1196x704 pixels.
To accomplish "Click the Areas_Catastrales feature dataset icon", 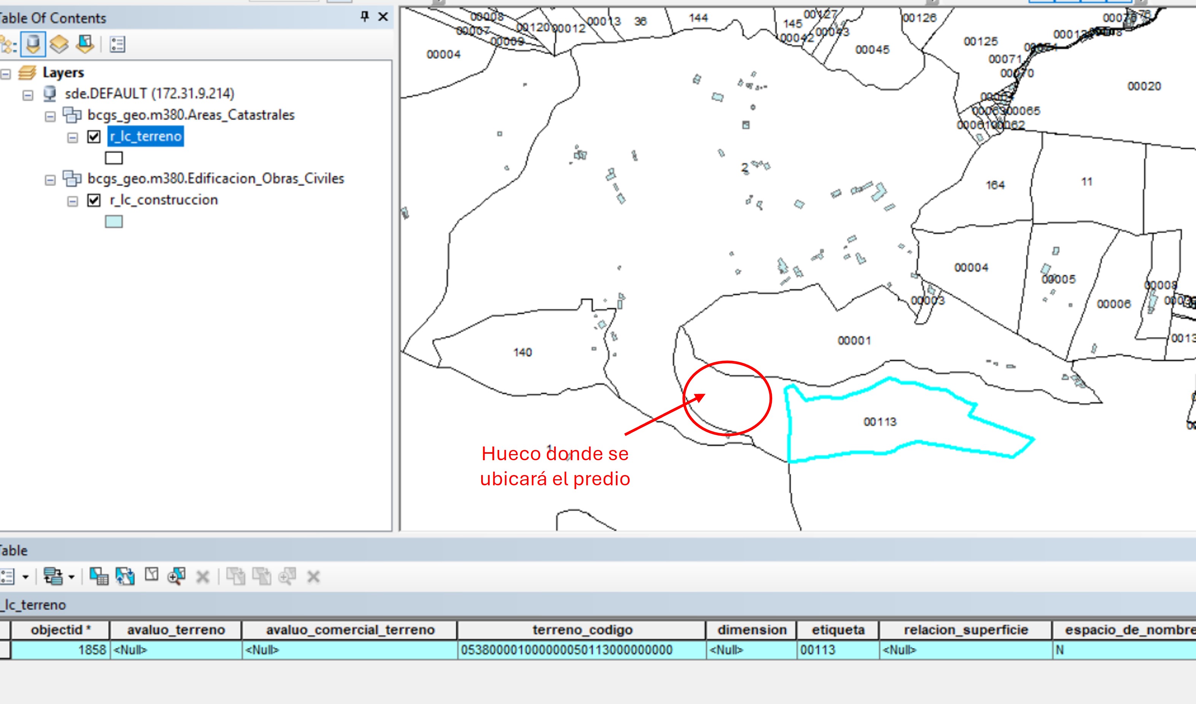I will 72,115.
